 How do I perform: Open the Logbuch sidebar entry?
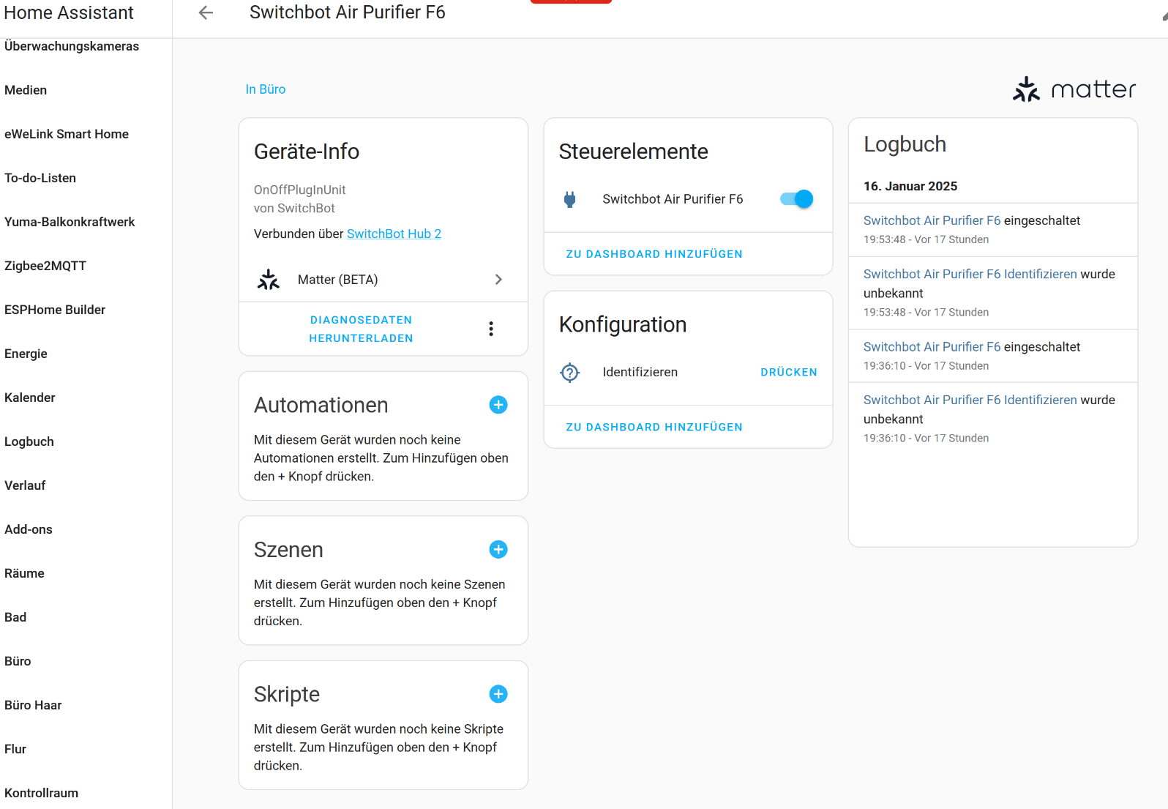pyautogui.click(x=29, y=441)
